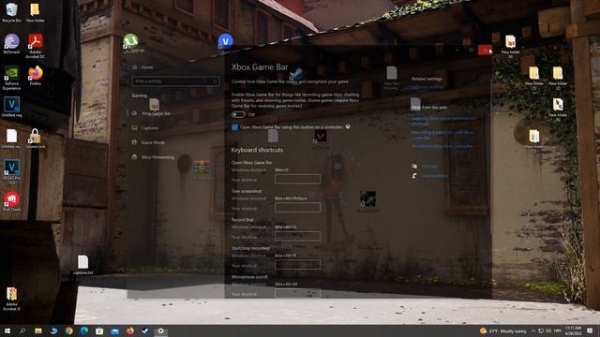Click the HRV language indicator in the tray
Screen dimensions: 600x337
[558, 330]
